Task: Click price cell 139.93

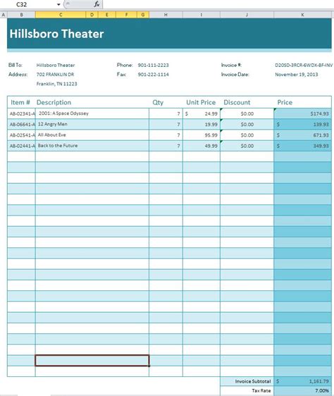Action: 303,125
